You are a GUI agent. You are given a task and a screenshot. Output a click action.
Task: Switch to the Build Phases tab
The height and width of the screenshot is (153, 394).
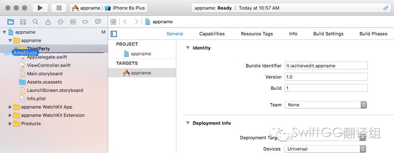pyautogui.click(x=373, y=34)
